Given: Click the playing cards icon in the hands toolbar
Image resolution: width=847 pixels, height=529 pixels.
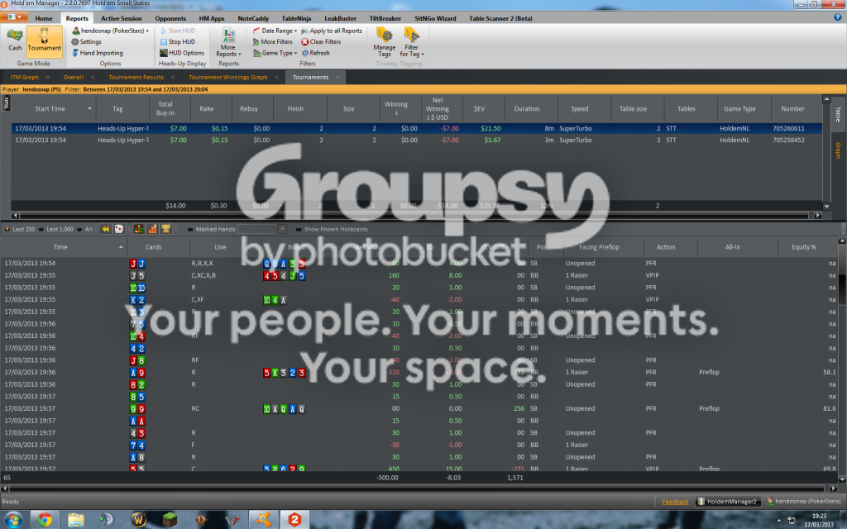Looking at the screenshot, I should click(x=119, y=229).
